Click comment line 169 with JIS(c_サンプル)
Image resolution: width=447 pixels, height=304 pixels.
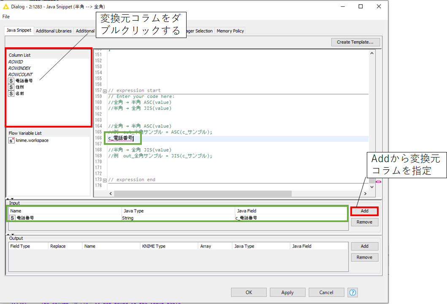tap(160, 156)
